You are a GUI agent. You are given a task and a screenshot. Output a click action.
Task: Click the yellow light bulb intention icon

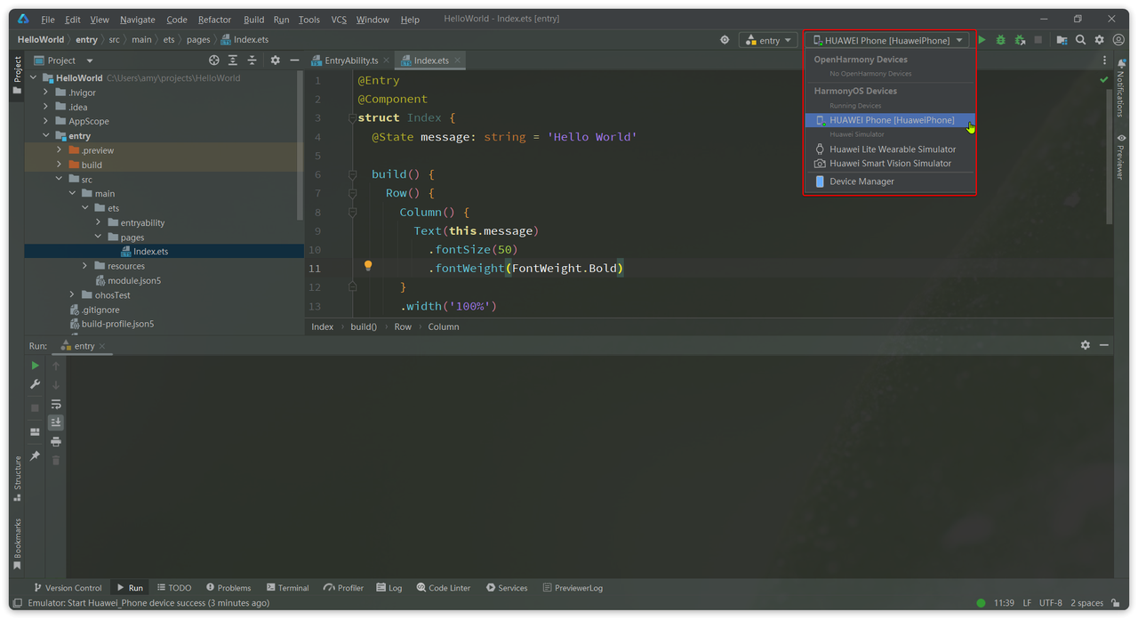[367, 266]
